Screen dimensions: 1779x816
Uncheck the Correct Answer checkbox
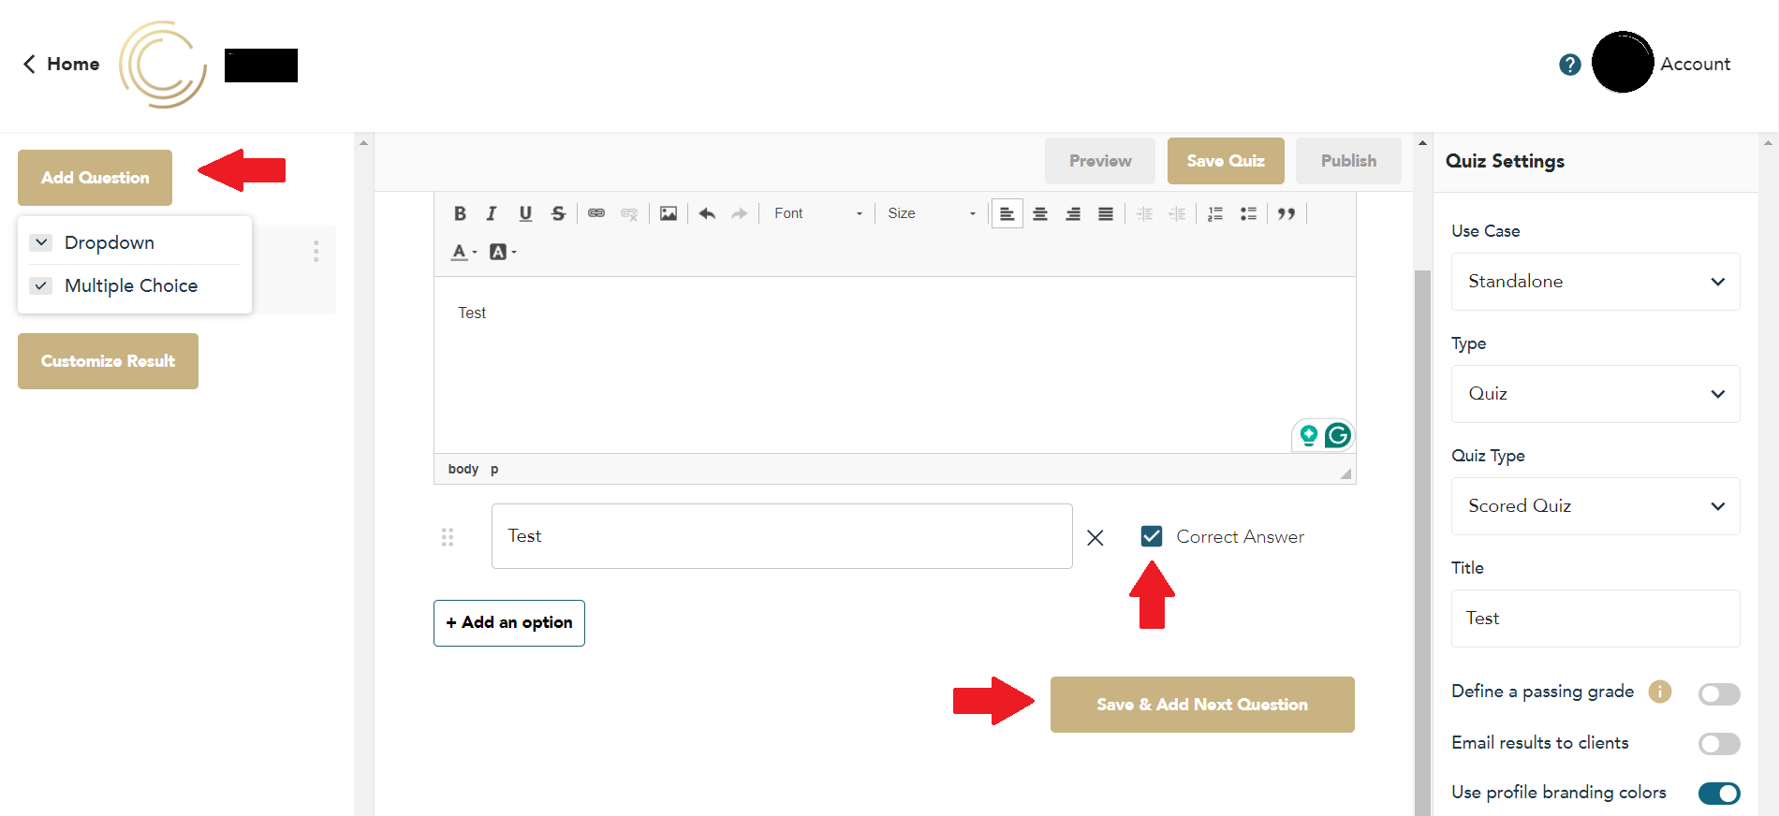click(x=1151, y=536)
